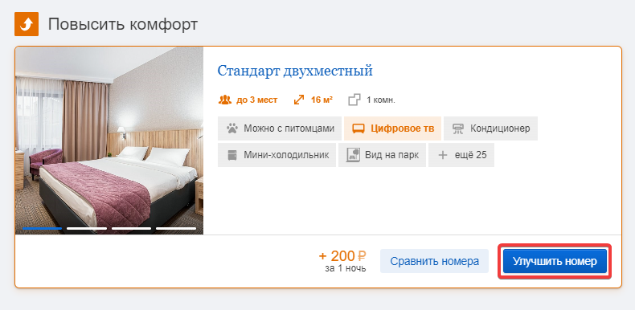
Task: Click the rooms count icon beside 1 комн.
Action: tap(354, 100)
